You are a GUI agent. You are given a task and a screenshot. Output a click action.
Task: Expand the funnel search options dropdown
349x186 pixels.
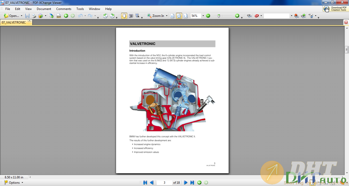tap(316, 16)
